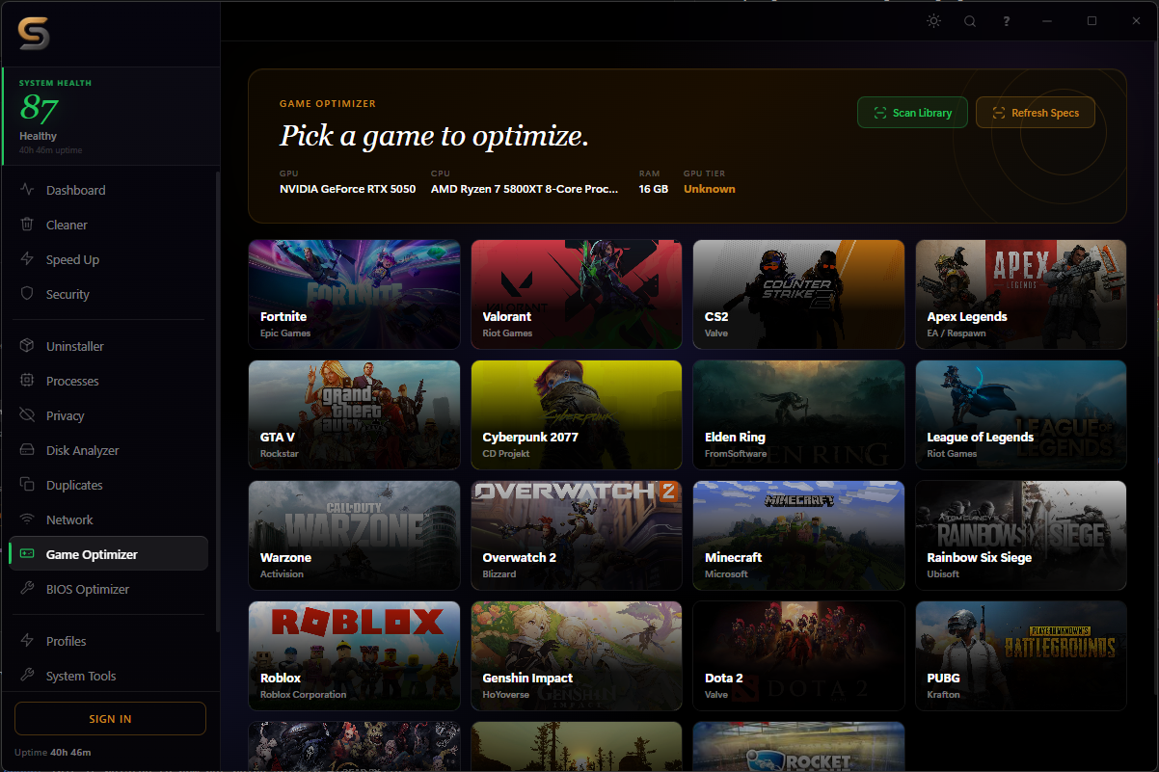
Task: Click the Security shield icon
Action: pos(27,294)
